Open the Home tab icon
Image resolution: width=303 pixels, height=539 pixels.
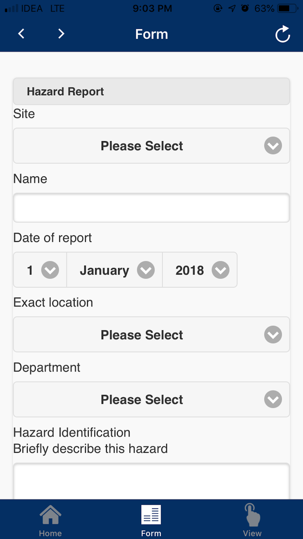click(x=50, y=514)
